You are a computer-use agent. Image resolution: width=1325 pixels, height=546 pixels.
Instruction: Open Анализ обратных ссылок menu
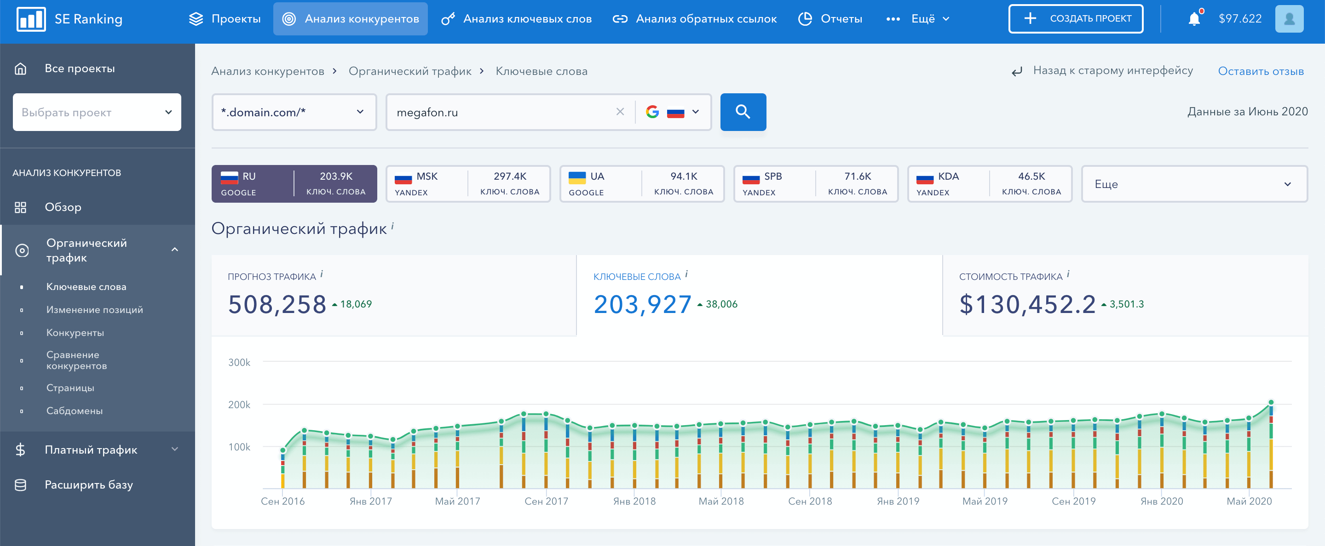coord(694,19)
